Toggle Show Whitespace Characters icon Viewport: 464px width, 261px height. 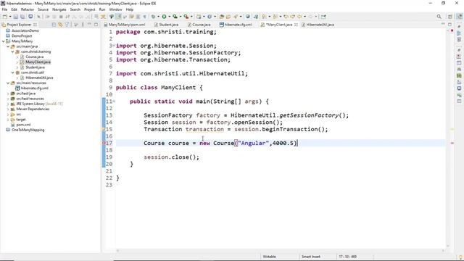click(145, 17)
